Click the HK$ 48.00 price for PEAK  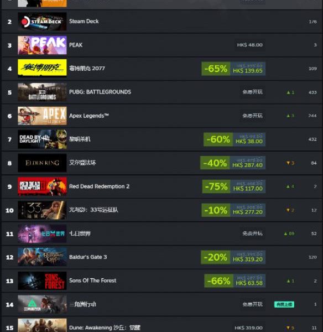point(249,45)
